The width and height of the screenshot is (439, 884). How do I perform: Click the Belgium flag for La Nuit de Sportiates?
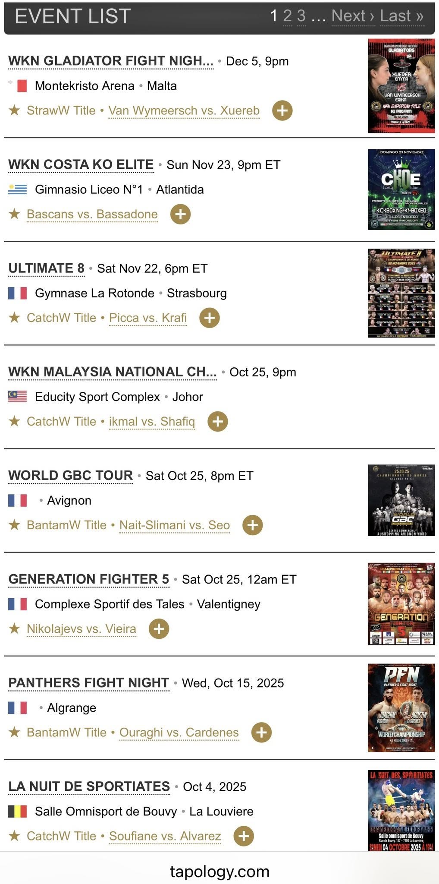pyautogui.click(x=18, y=811)
